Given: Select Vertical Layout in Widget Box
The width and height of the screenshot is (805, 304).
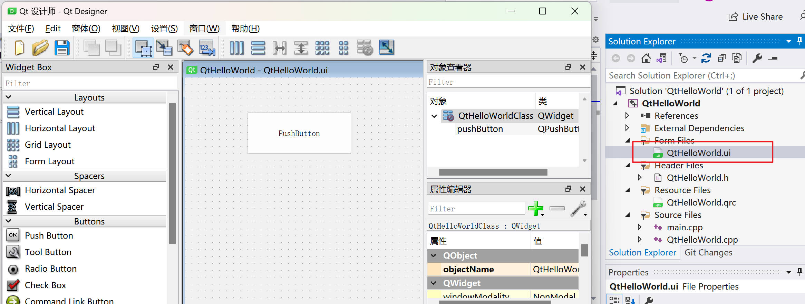Looking at the screenshot, I should pyautogui.click(x=54, y=112).
